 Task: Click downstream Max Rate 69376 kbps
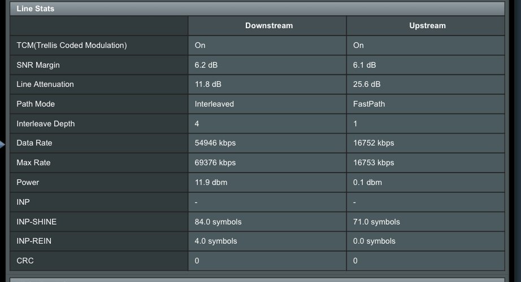215,163
